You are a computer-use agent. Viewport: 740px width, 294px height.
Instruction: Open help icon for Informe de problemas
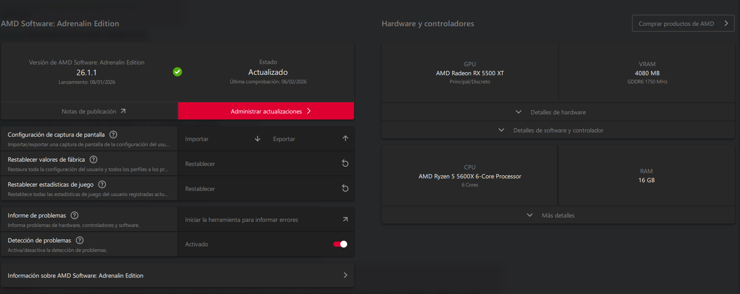(75, 215)
